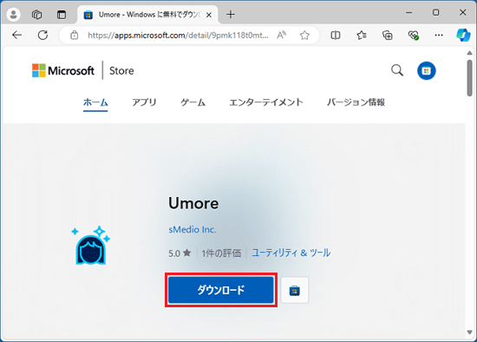Open the Copilot sidebar icon
The image size is (477, 342).
pyautogui.click(x=463, y=36)
